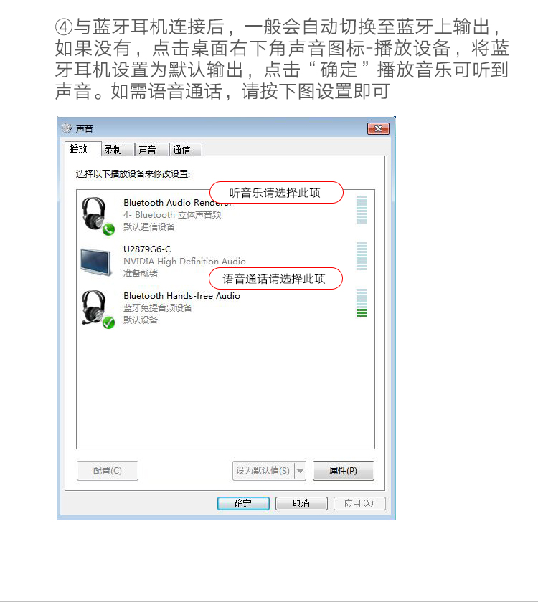Click the NVIDIA High Definition Audio device entry

click(225, 261)
